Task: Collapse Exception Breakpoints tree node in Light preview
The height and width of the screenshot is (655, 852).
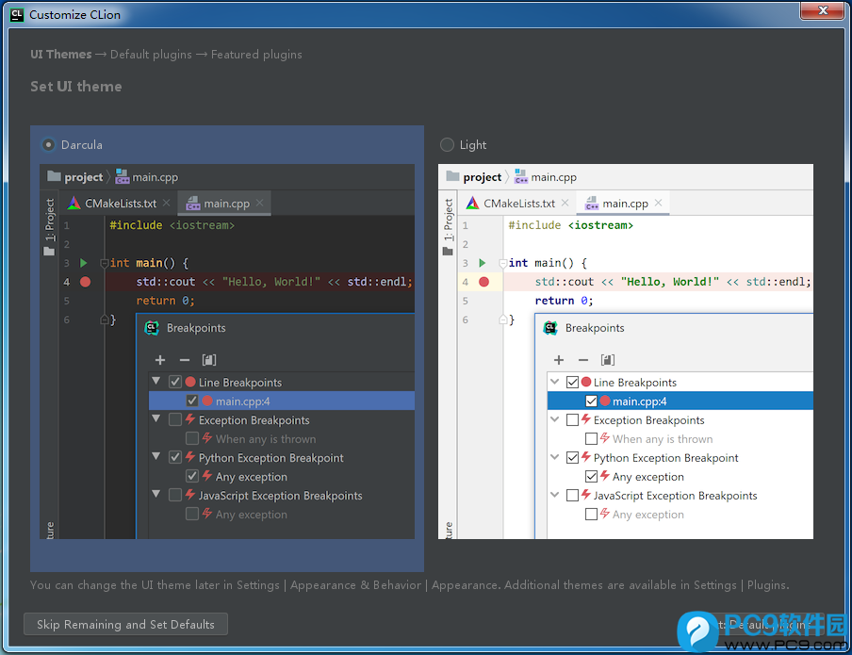Action: [x=555, y=419]
